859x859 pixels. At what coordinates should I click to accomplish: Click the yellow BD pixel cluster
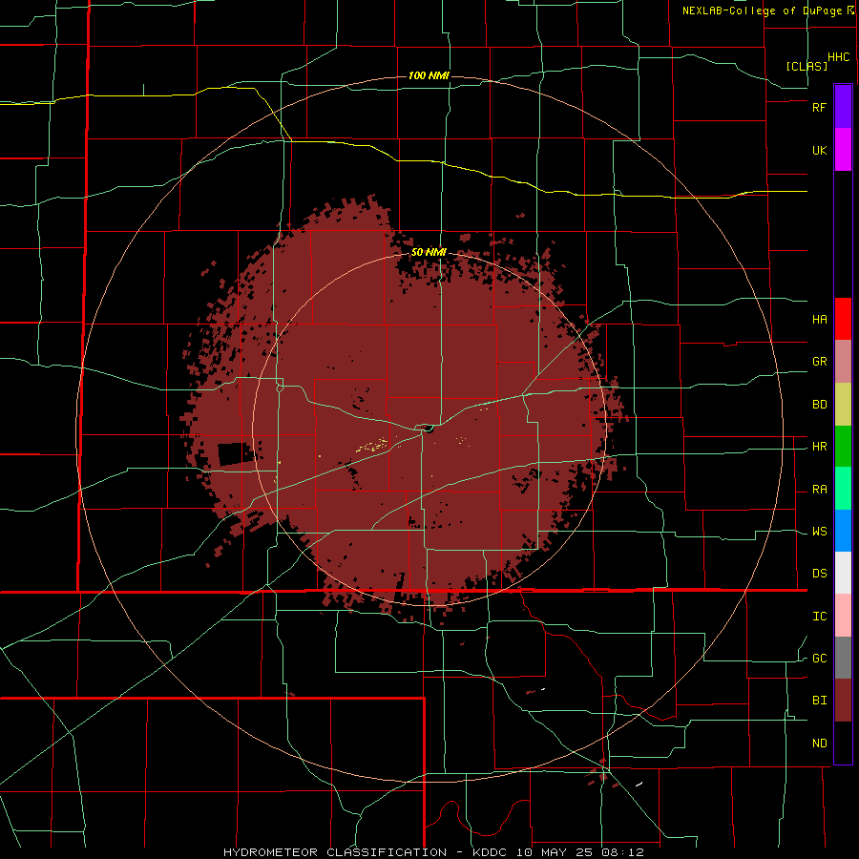click(373, 446)
